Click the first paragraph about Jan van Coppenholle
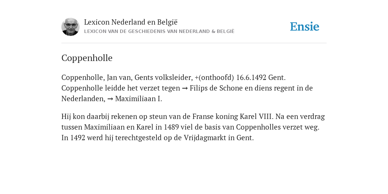 [187, 88]
